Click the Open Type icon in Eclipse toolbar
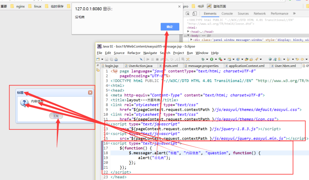The image size is (309, 180). coord(247,59)
